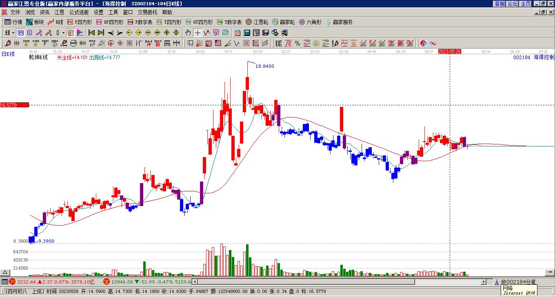This screenshot has width=555, height=297.
Task: Click the horizontal chart scrollbar thumb
Action: pos(306,281)
